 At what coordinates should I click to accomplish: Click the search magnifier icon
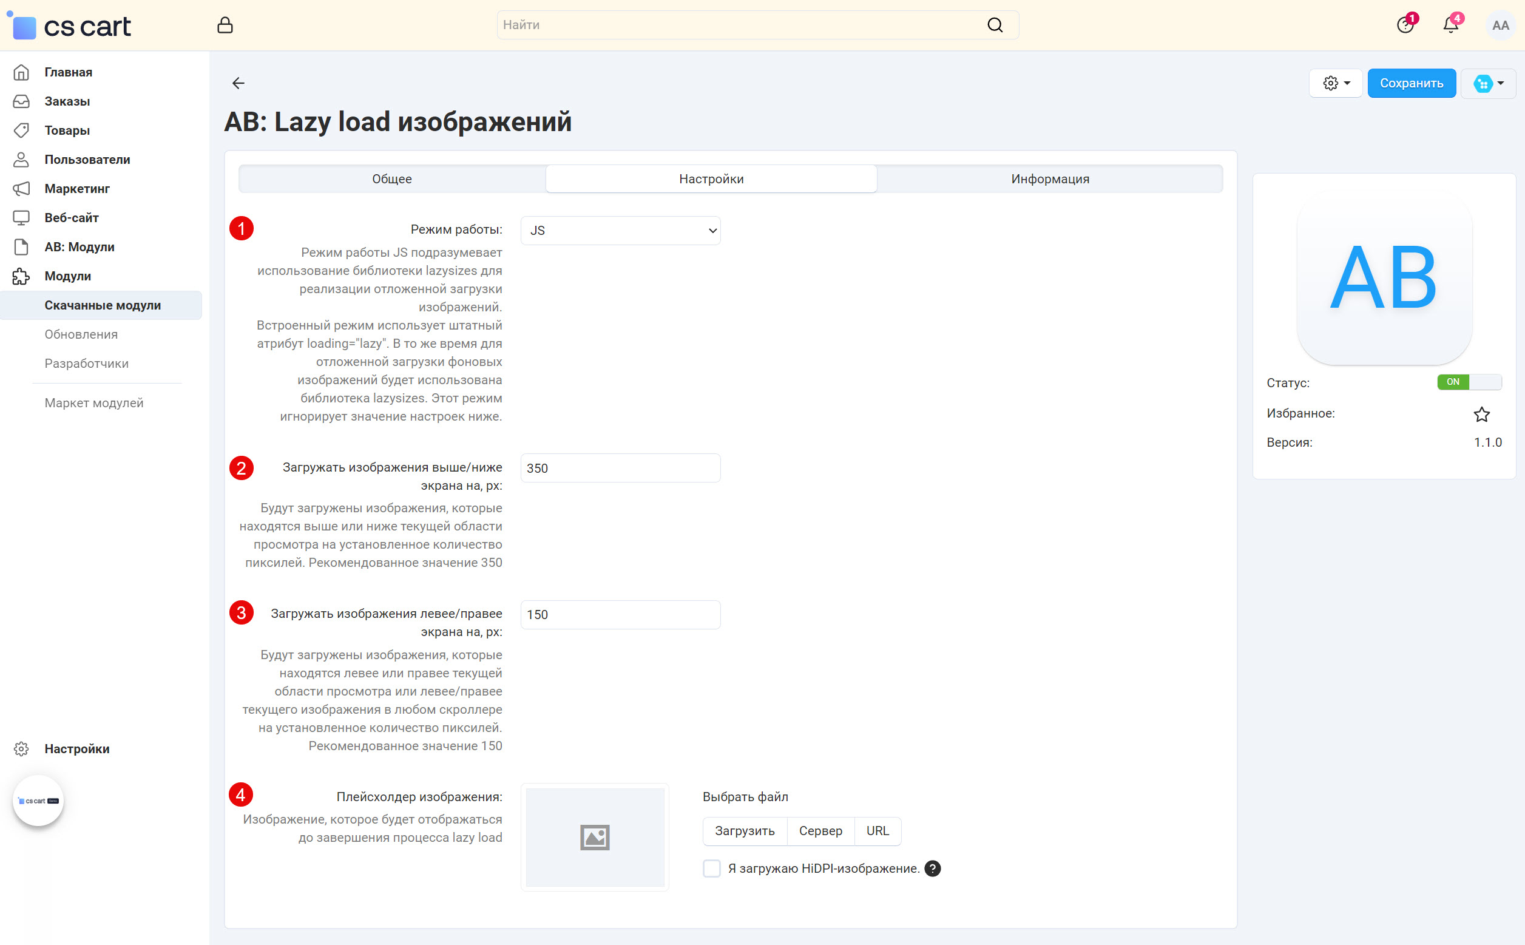[995, 25]
